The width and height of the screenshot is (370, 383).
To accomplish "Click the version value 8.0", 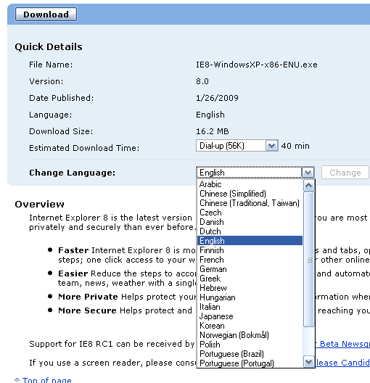I will point(202,81).
